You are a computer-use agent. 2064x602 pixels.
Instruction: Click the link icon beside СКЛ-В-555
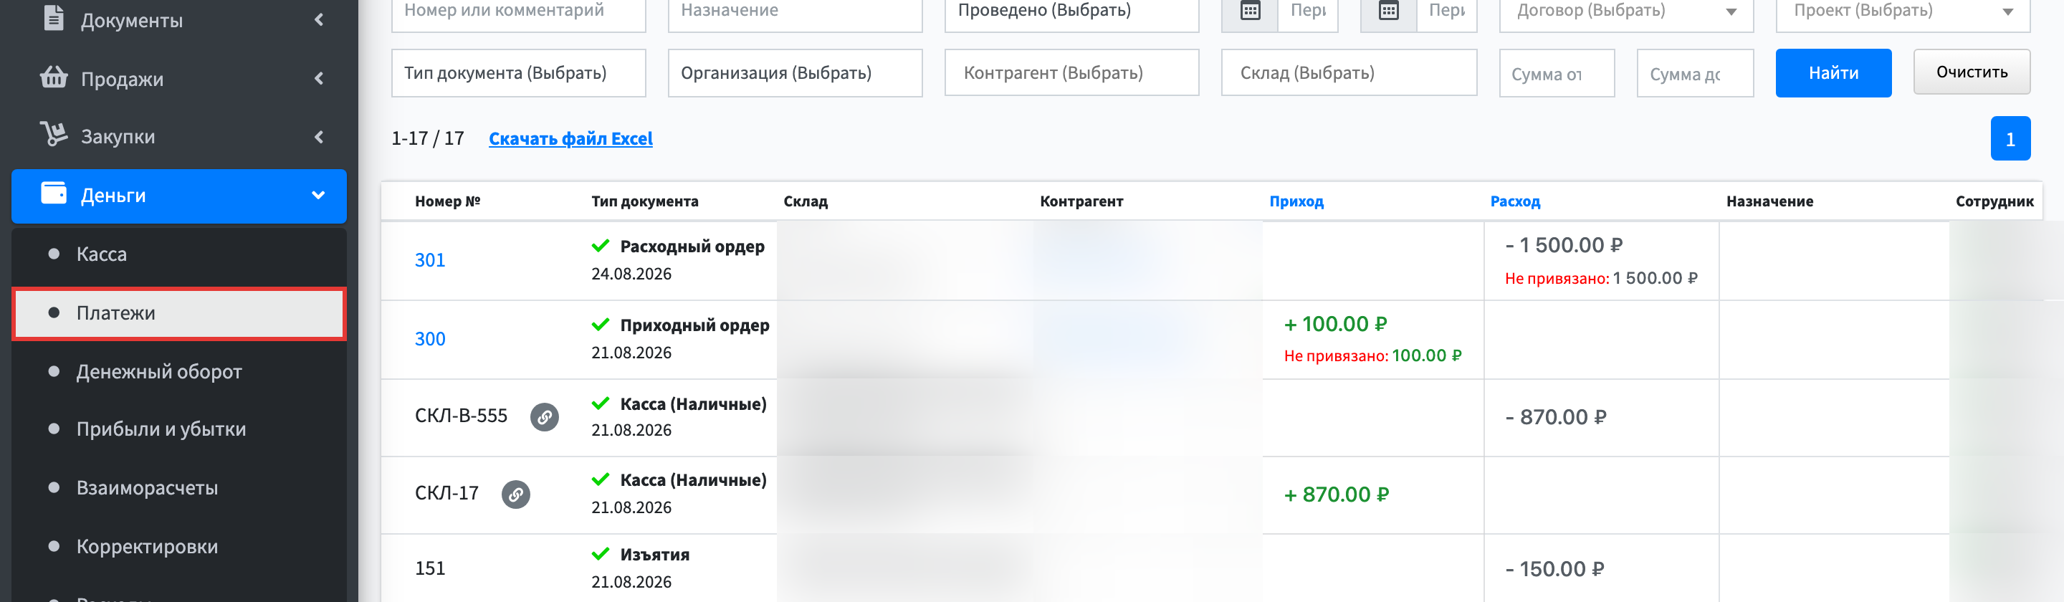tap(544, 417)
